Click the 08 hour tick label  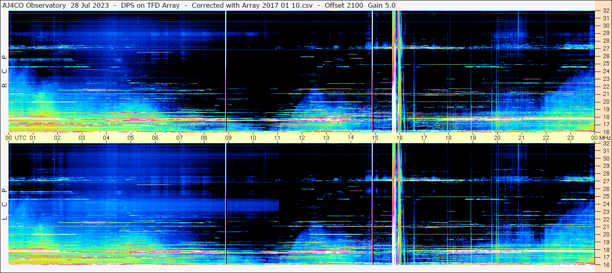[x=204, y=138]
